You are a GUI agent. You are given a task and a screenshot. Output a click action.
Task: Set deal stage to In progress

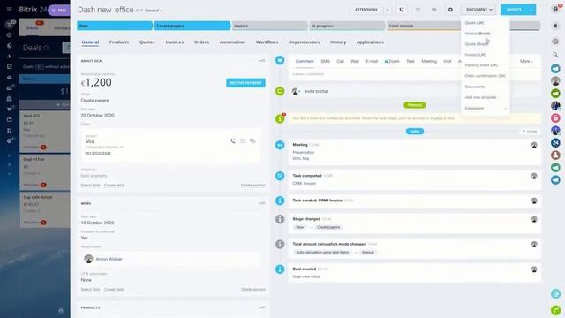pos(347,26)
